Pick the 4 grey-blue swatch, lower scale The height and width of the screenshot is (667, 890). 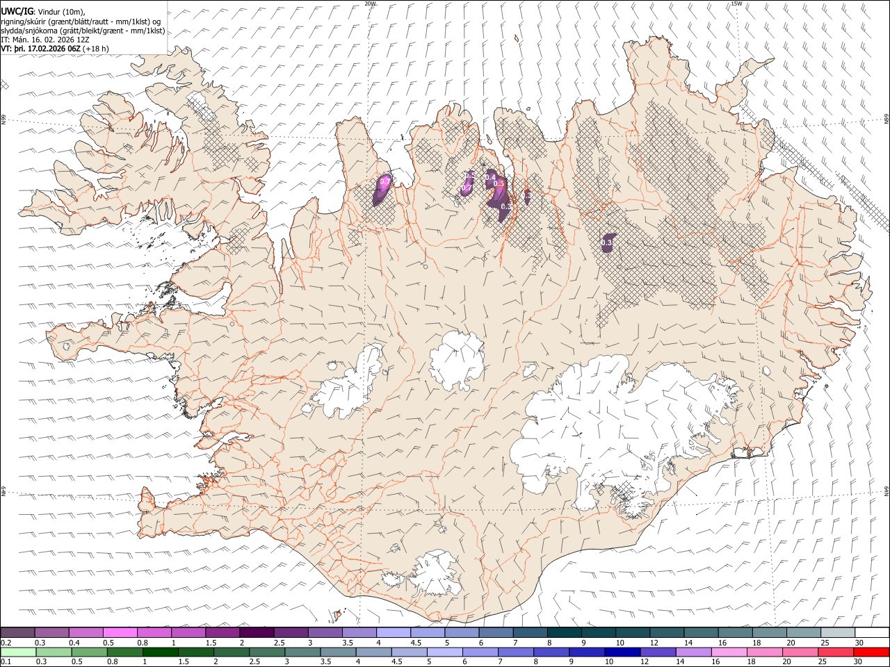pos(373,652)
